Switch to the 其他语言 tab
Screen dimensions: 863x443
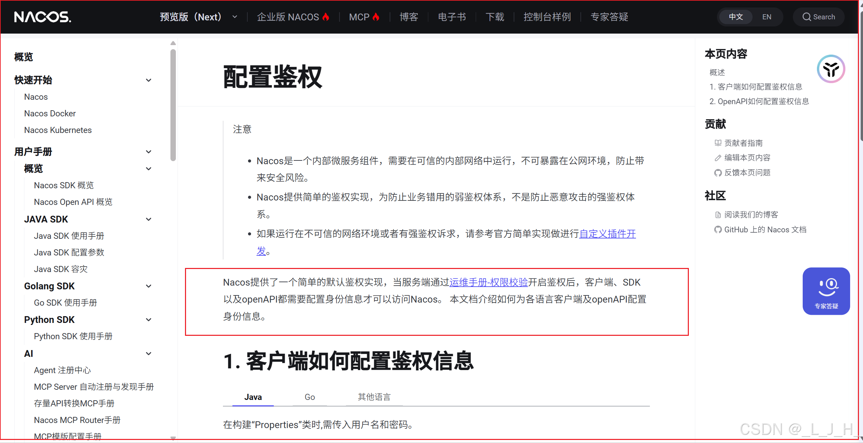pyautogui.click(x=374, y=397)
